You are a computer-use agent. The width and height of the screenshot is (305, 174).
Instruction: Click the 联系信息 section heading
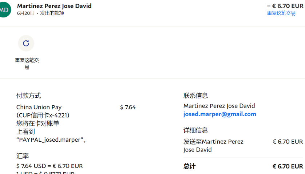pyautogui.click(x=195, y=96)
